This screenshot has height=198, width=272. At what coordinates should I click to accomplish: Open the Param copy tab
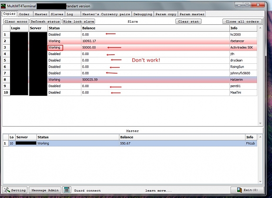click(166, 14)
